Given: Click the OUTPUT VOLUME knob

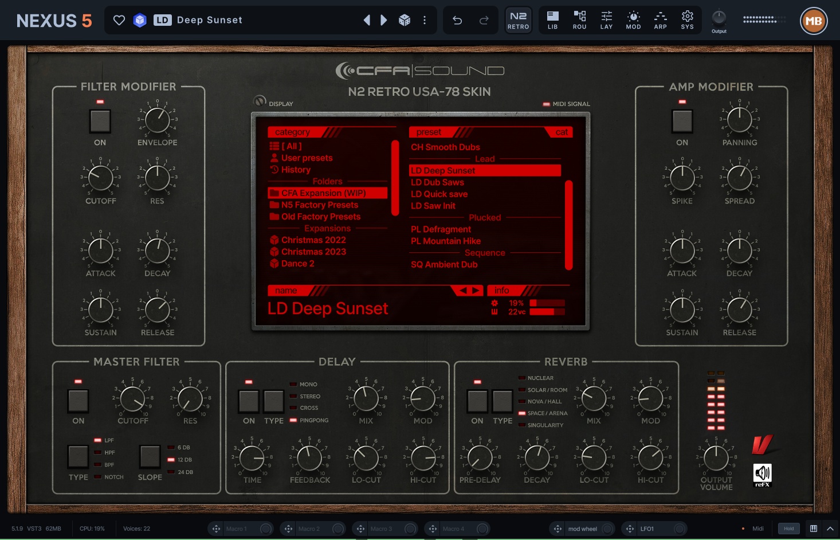Looking at the screenshot, I should [716, 458].
